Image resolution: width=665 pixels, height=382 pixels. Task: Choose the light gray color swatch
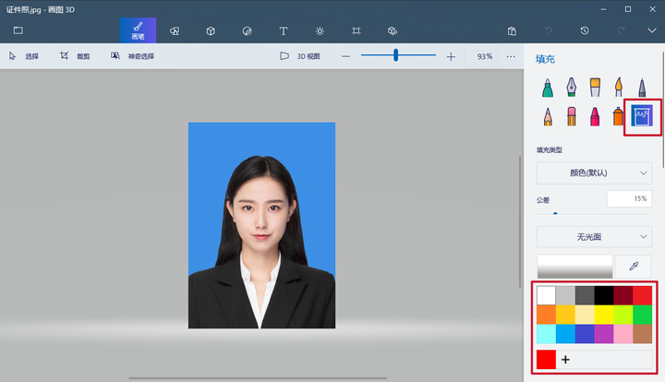point(565,295)
